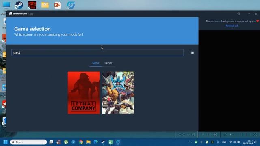Open File Explorer from the taskbar

point(88,142)
